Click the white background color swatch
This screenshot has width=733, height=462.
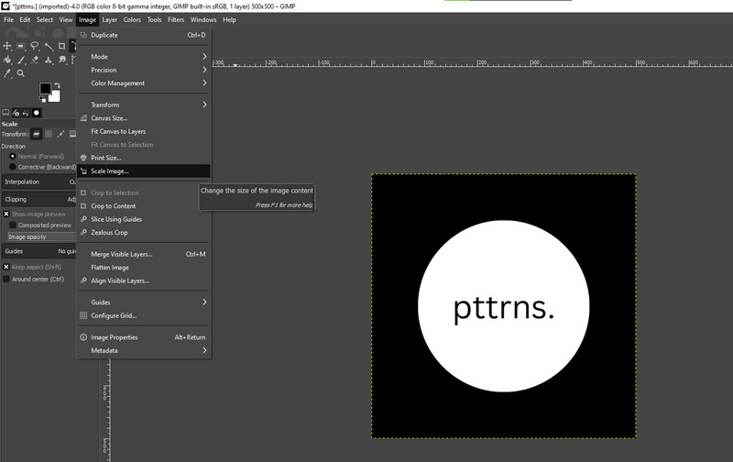tap(56, 97)
